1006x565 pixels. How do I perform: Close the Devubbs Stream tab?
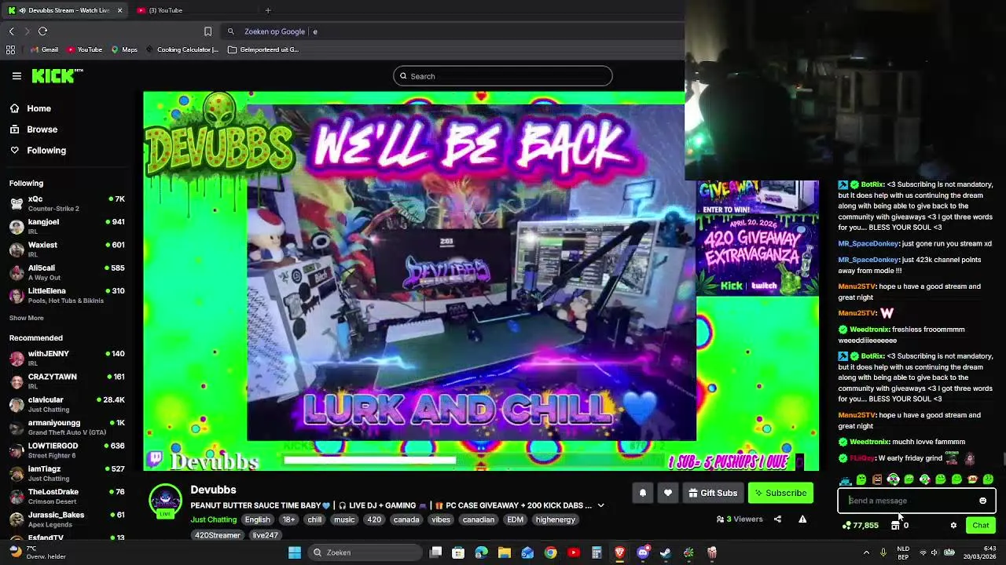(x=119, y=10)
